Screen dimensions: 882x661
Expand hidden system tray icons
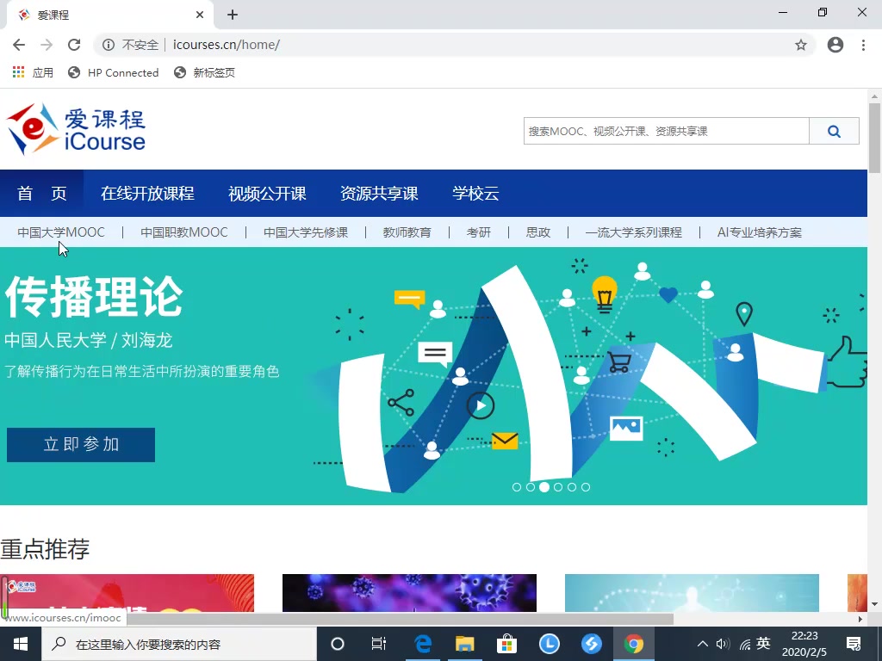pos(702,643)
